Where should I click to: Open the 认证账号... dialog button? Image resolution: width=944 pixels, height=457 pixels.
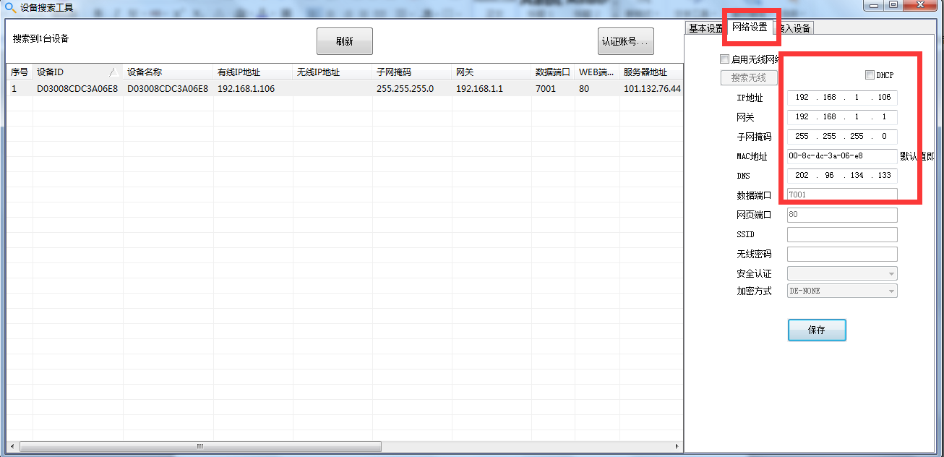point(626,41)
